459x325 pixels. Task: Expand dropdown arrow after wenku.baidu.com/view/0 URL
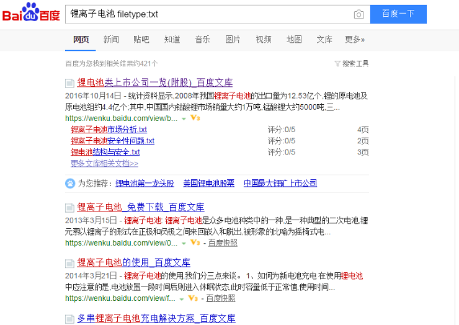pos(184,243)
